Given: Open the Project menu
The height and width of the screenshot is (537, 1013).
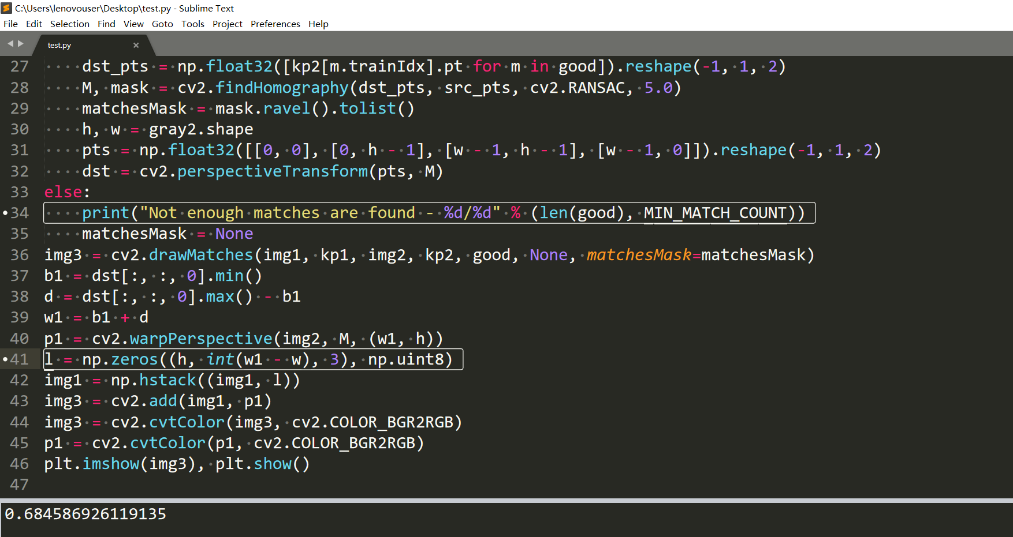Looking at the screenshot, I should point(228,24).
